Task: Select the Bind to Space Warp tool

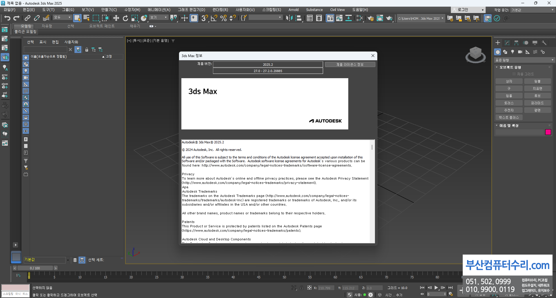Action: (46, 18)
